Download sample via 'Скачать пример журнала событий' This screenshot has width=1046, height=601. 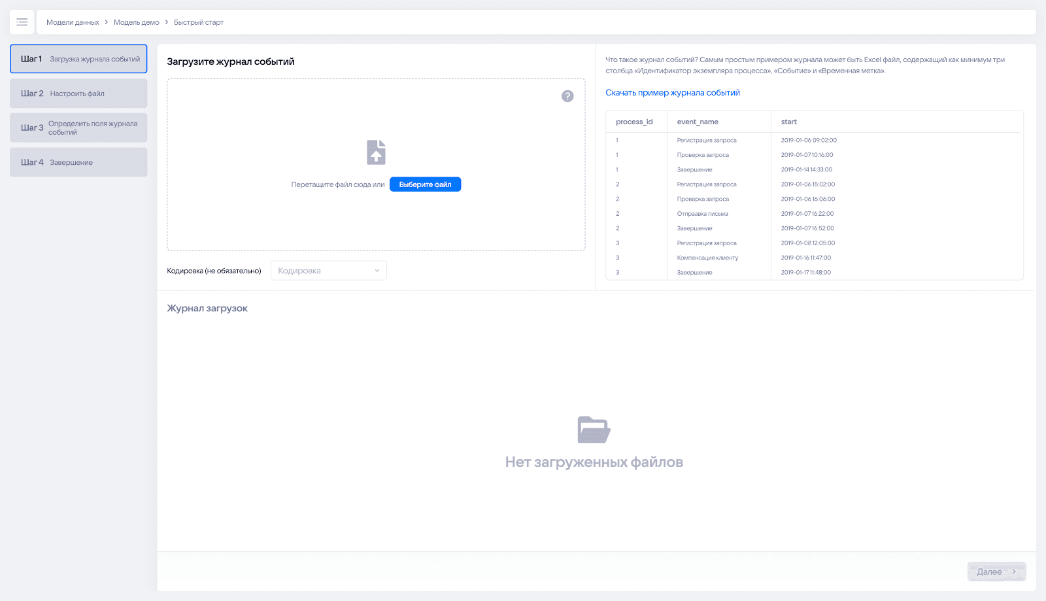tap(672, 93)
